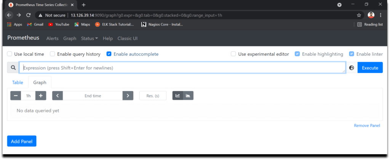Reload the Prometheus page
390x160 pixels.
(x=28, y=15)
